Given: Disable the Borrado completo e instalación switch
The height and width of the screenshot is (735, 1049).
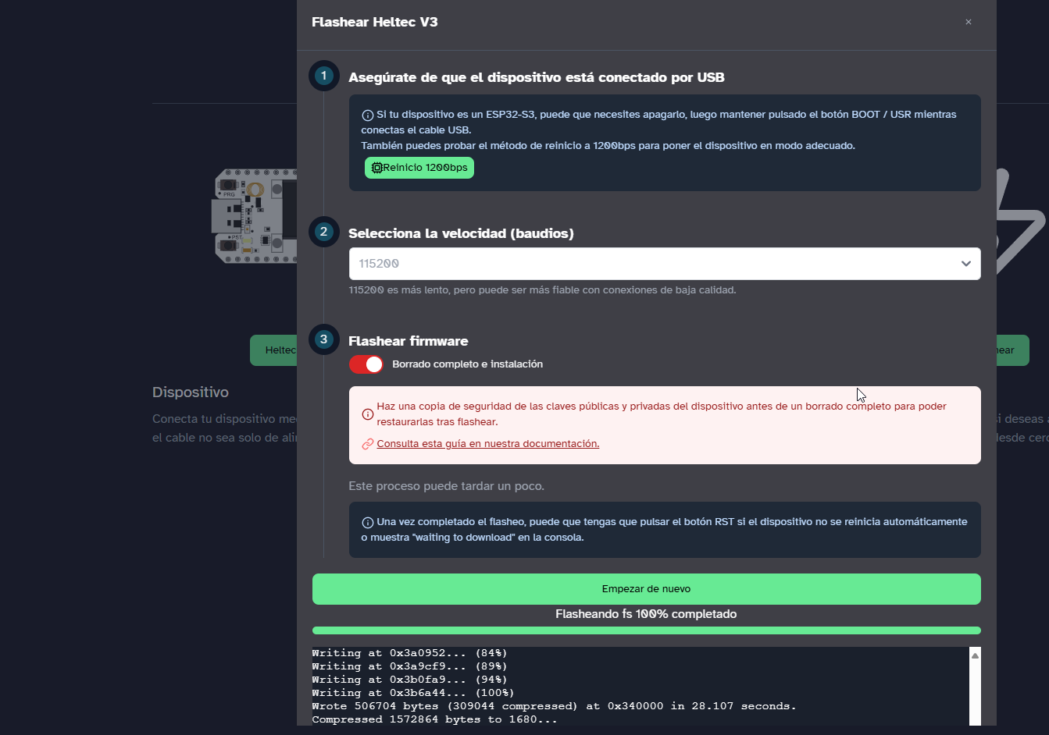Looking at the screenshot, I should click(366, 364).
